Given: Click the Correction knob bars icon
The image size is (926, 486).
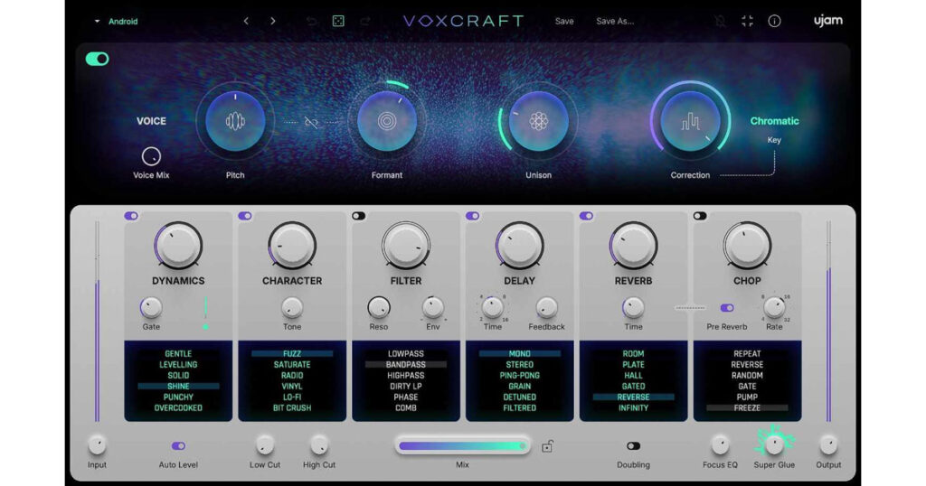Looking at the screenshot, I should (x=690, y=121).
